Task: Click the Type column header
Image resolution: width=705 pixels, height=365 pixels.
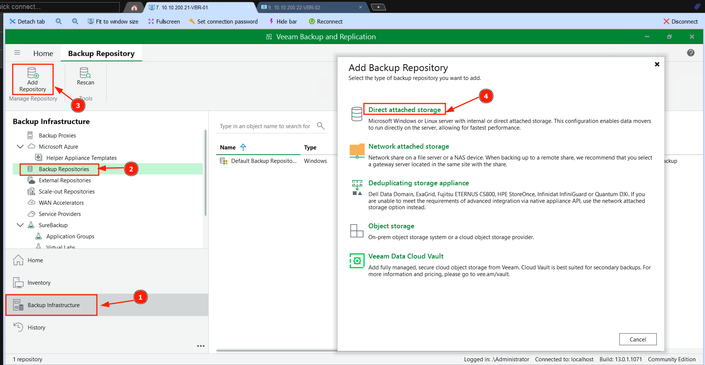Action: 310,147
